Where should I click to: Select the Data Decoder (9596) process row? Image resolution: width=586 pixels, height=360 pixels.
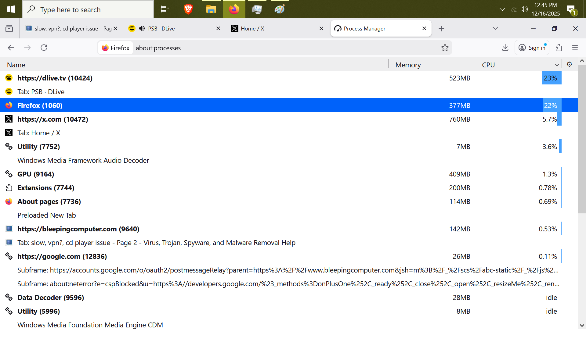pos(289,298)
